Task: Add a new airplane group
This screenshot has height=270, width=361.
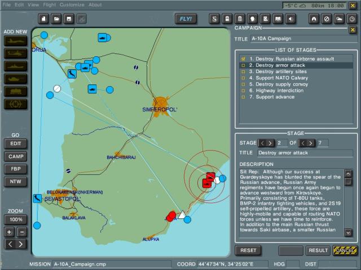Action: pos(15,41)
